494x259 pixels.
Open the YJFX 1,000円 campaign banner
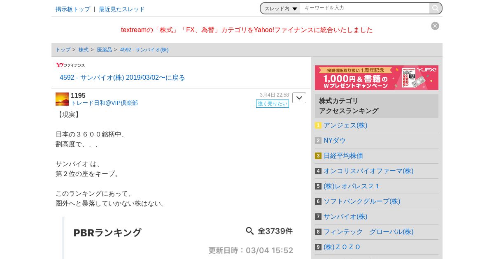pos(377,78)
